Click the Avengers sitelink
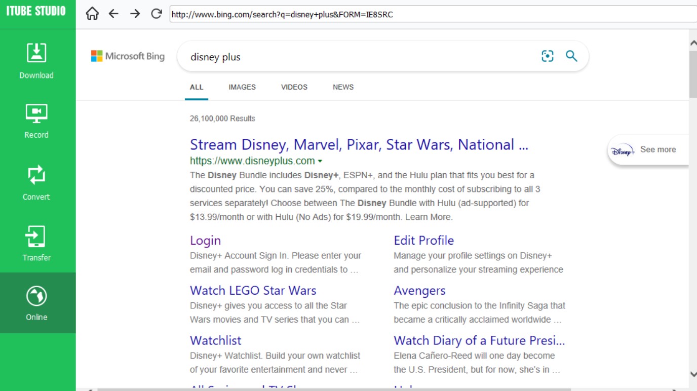Viewport: 697px width, 391px height. click(x=419, y=291)
